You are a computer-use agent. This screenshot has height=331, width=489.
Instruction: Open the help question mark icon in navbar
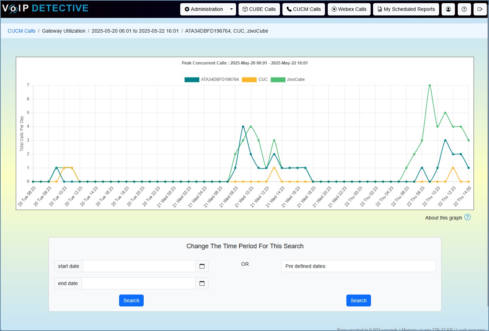click(x=464, y=9)
